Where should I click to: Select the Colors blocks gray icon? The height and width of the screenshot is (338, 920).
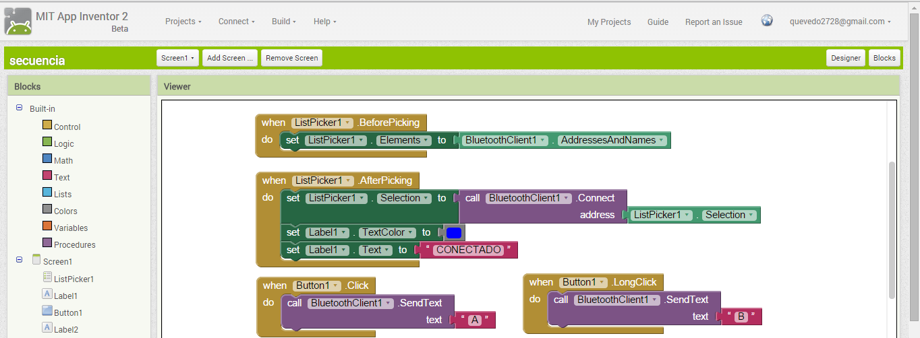(47, 209)
